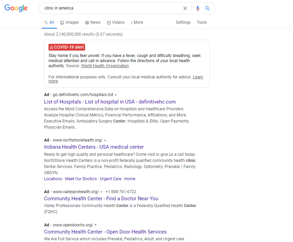Viewport: 293px width, 242px height.
Task: Expand dropdown arrow beside northshorehealth.org URL
Action: 105,141
